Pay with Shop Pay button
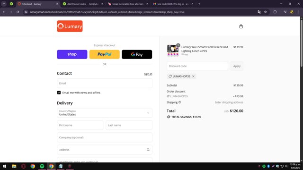The image size is (303, 170). click(x=72, y=54)
